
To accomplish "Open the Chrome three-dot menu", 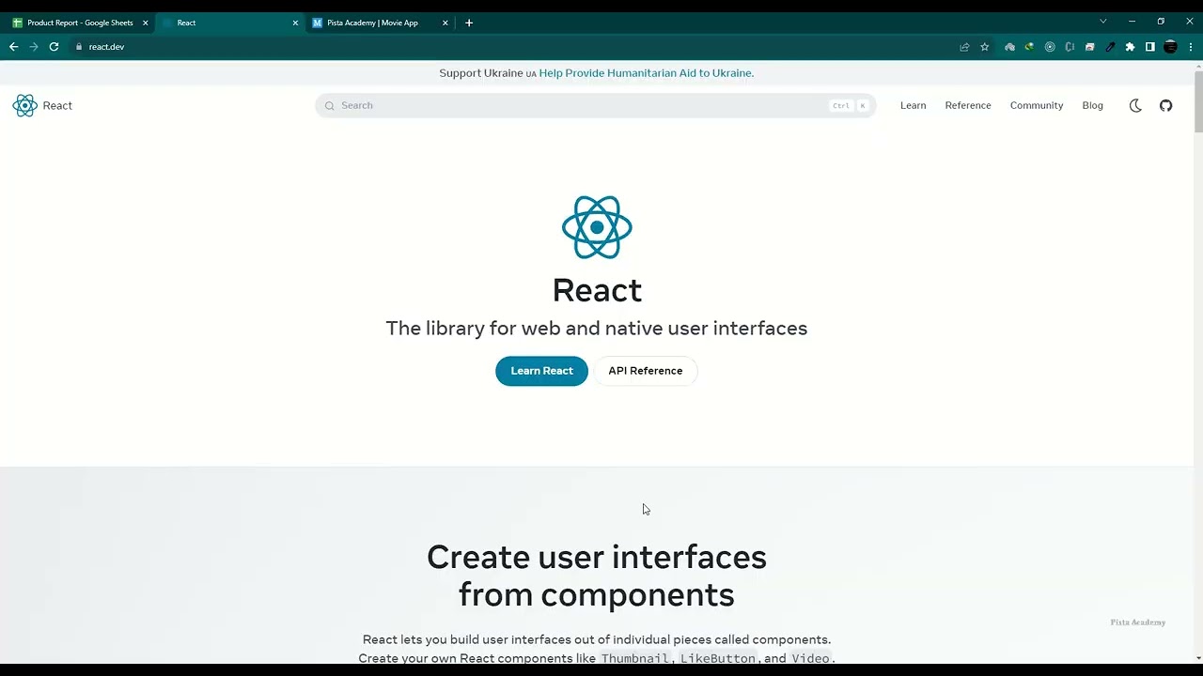I will 1191,47.
